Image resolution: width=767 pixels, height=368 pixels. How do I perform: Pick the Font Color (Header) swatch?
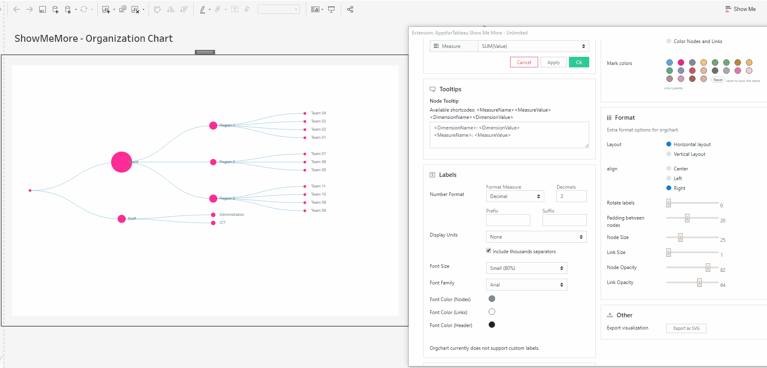[492, 325]
